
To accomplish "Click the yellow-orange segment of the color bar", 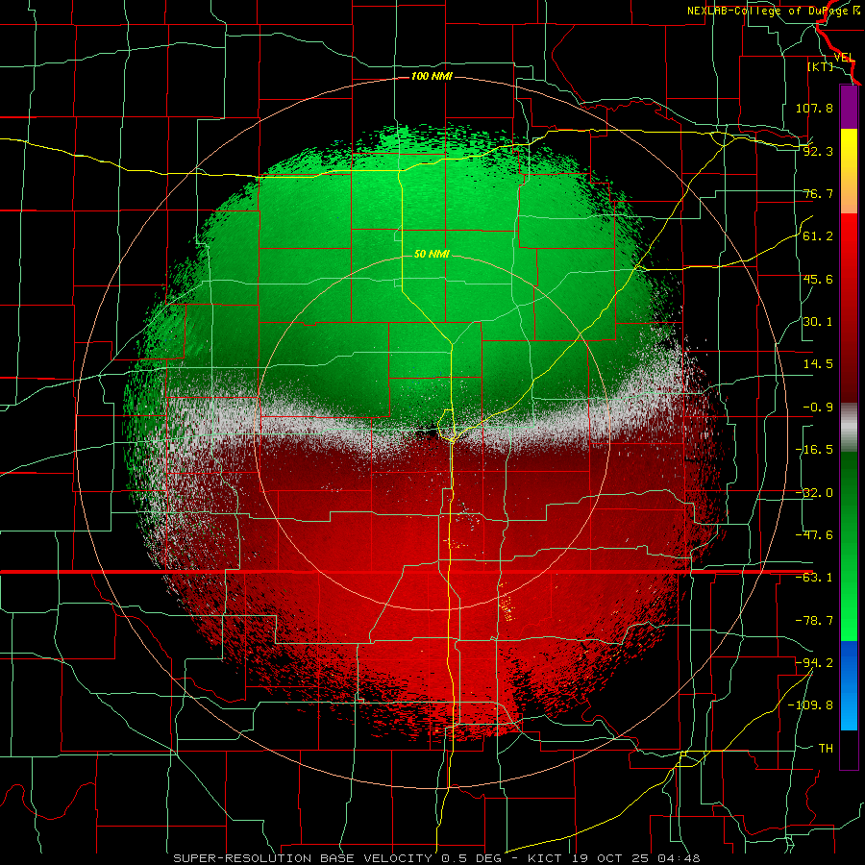I will [849, 171].
